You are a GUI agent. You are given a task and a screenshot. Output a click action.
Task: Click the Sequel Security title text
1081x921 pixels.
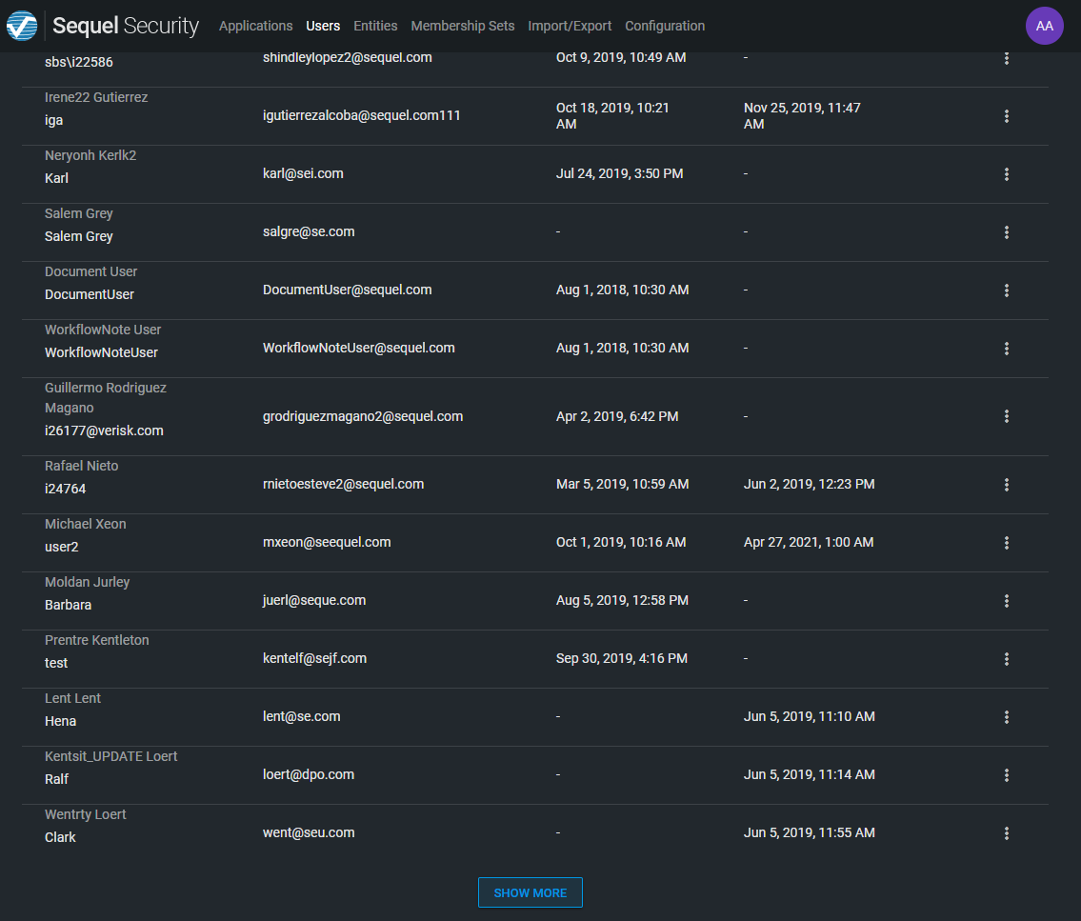(x=126, y=26)
